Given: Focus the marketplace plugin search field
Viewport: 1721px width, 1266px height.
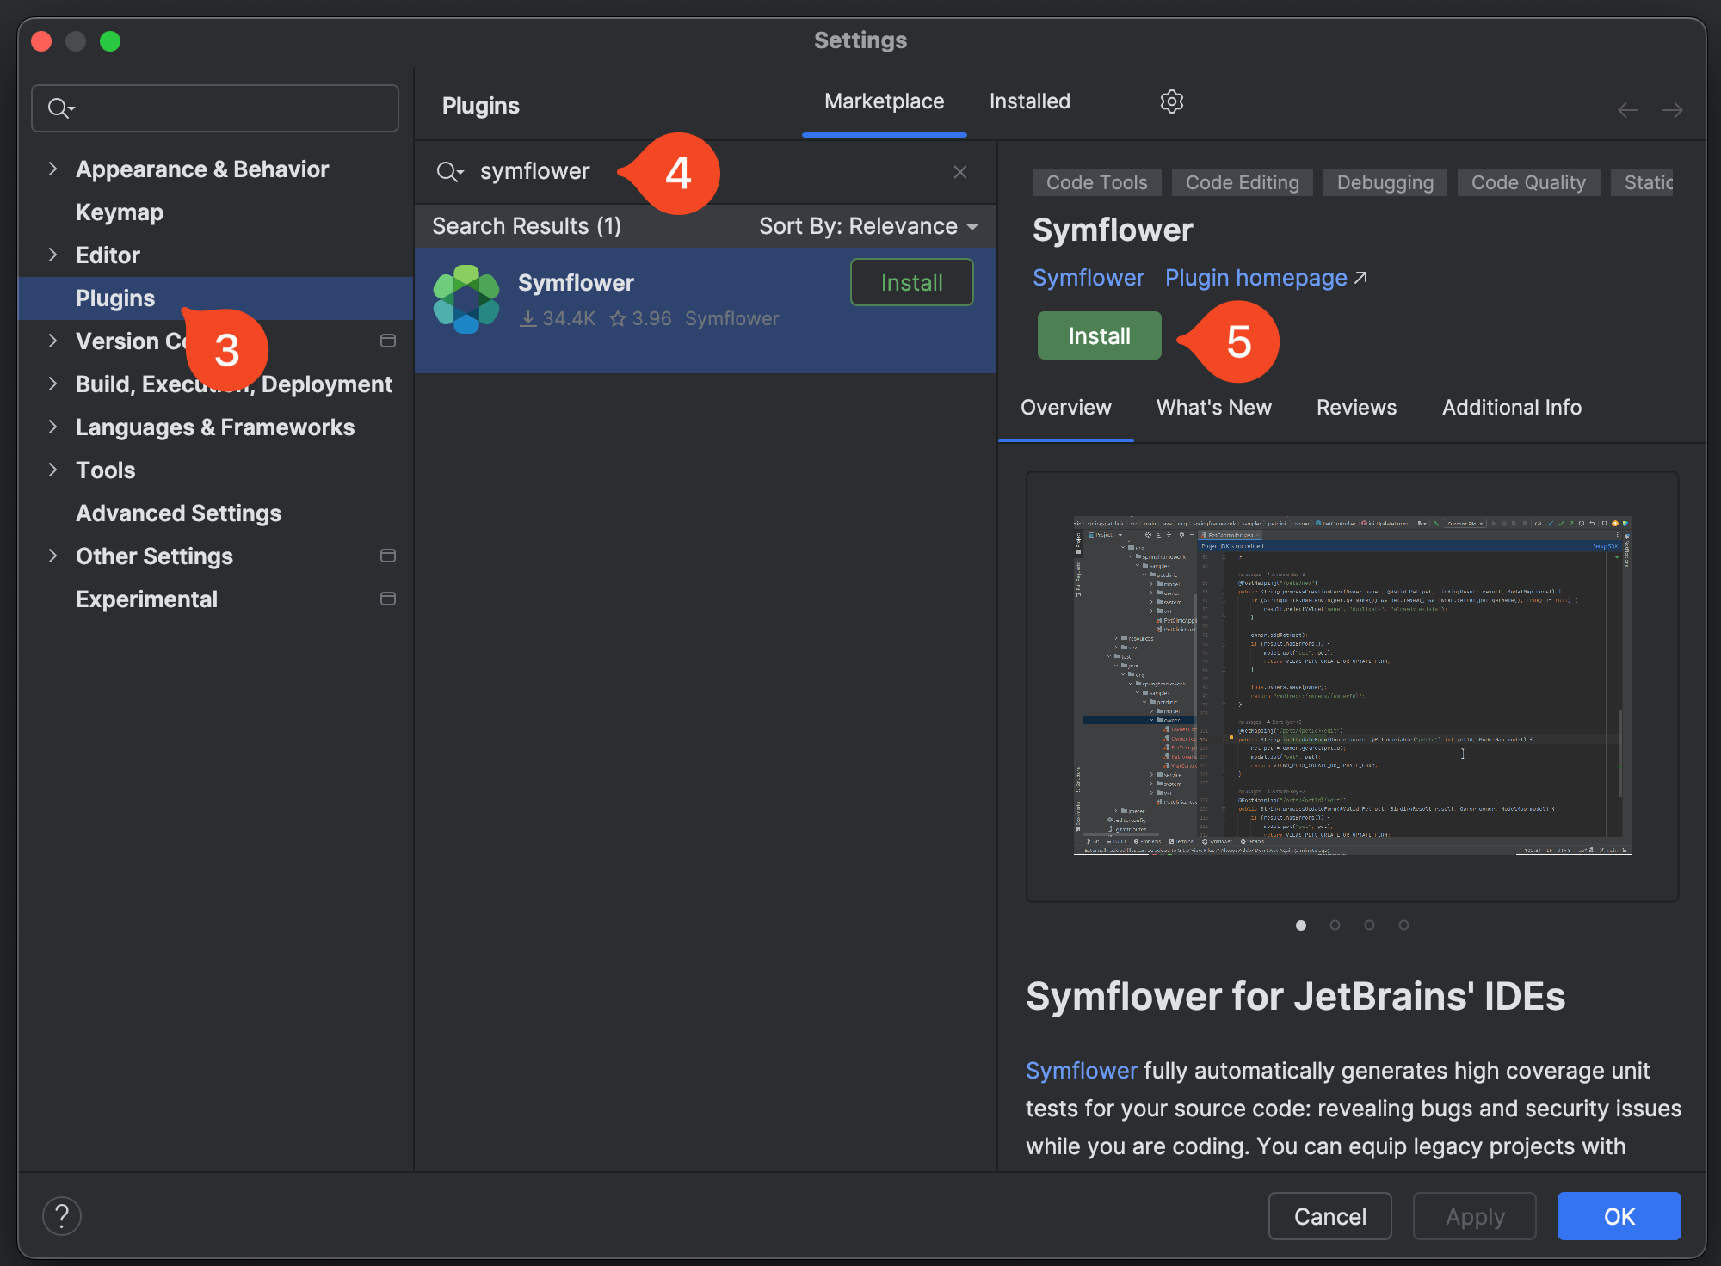Looking at the screenshot, I should 706,172.
